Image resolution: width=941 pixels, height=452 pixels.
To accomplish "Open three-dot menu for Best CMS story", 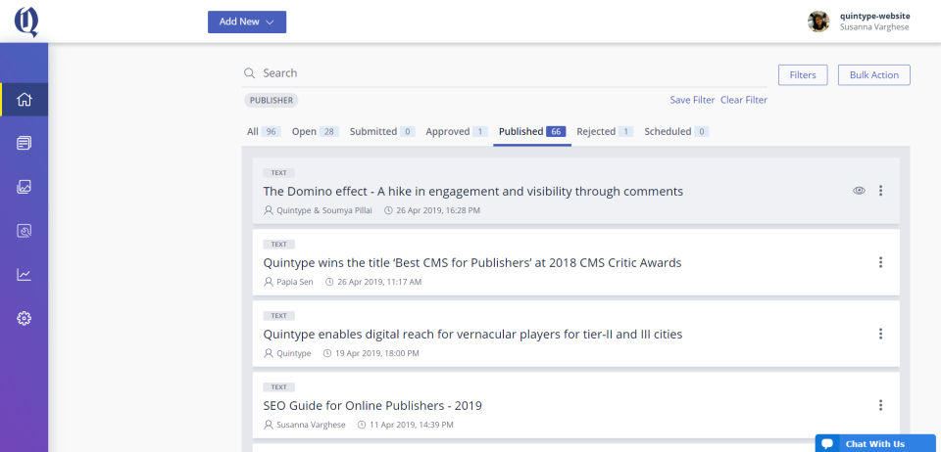I will pos(880,262).
